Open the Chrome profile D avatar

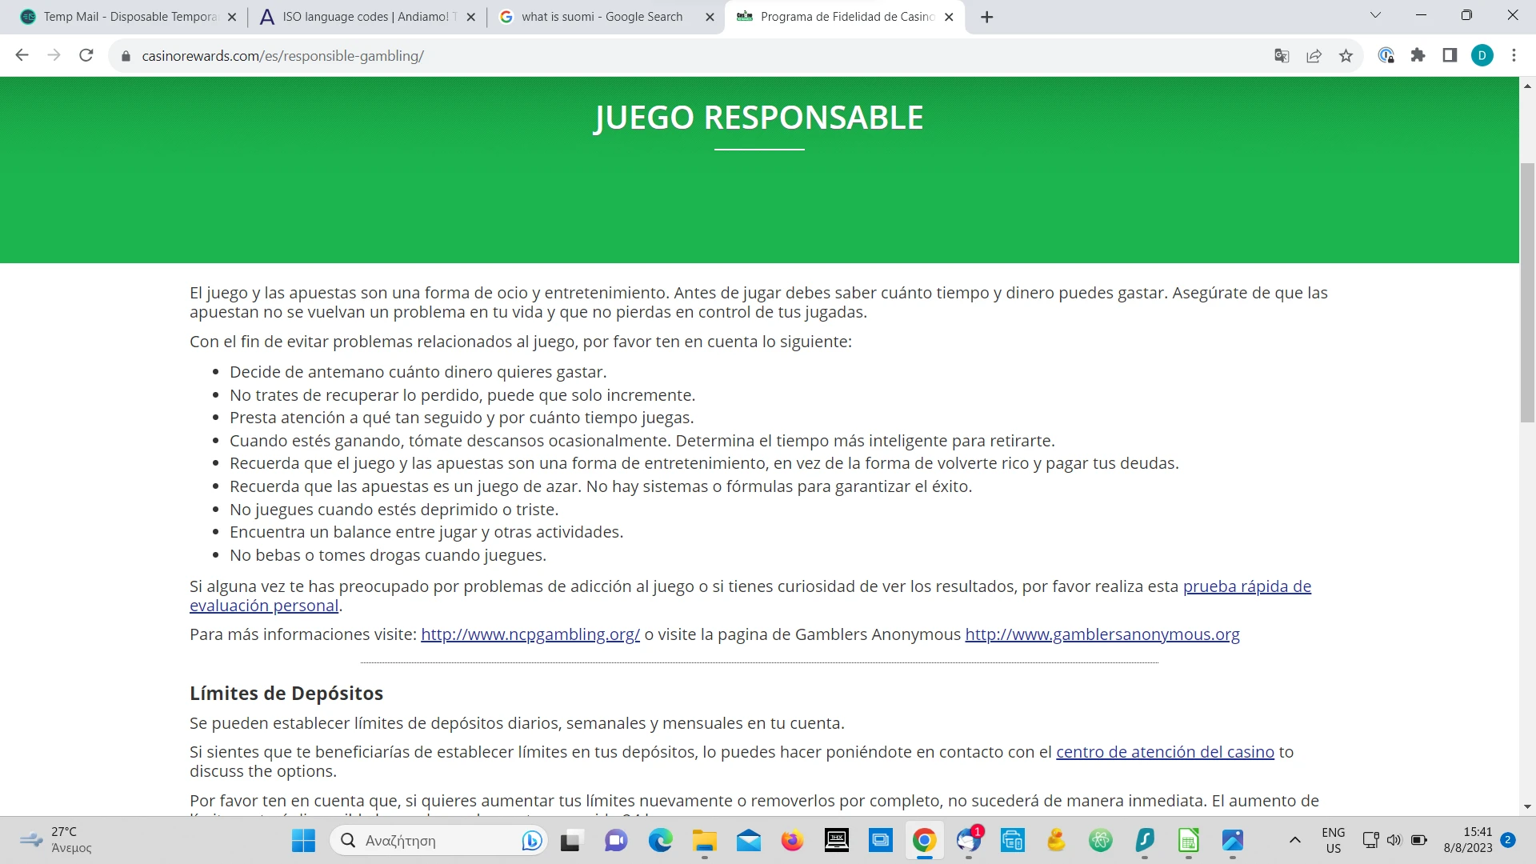click(1482, 55)
